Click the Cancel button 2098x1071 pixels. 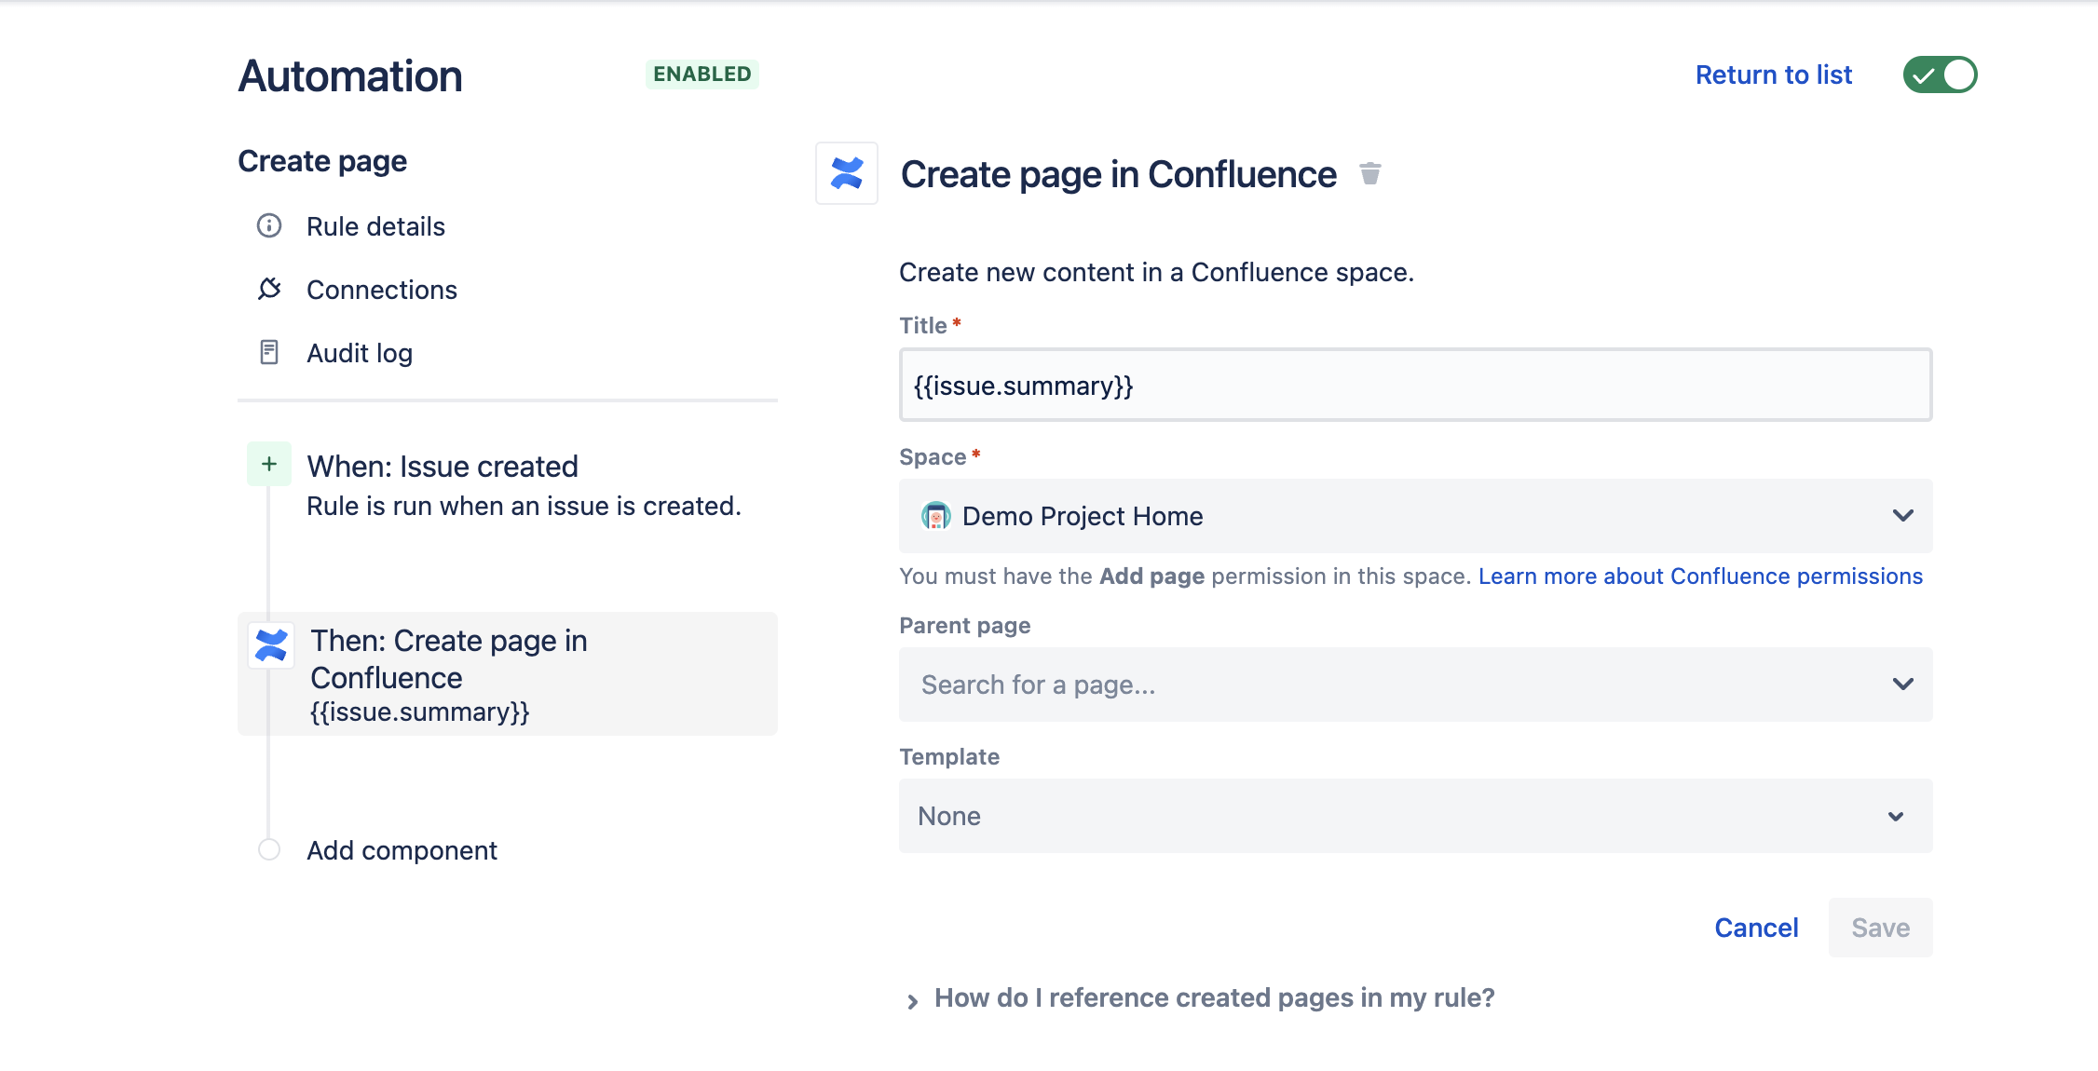point(1755,928)
